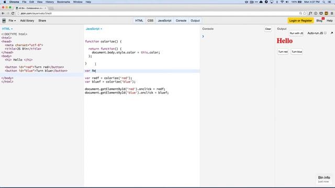
Task: Toggle the HTML panel tab
Action: tap(139, 21)
